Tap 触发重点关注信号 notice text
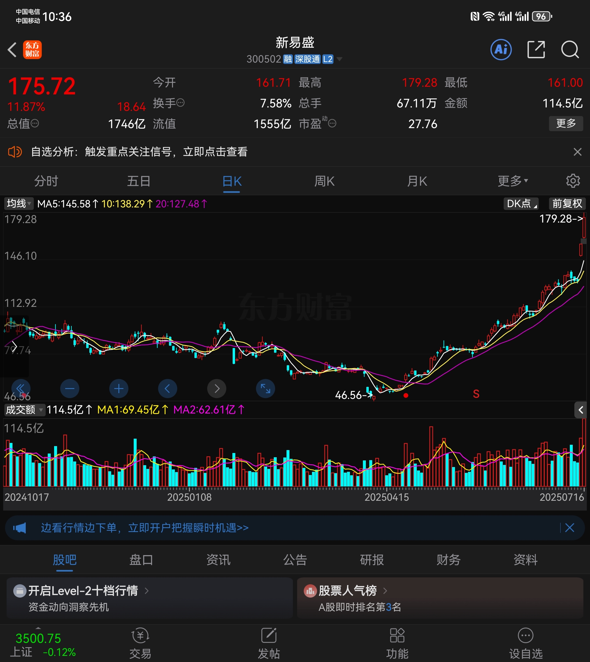The width and height of the screenshot is (590, 662). pyautogui.click(x=128, y=152)
